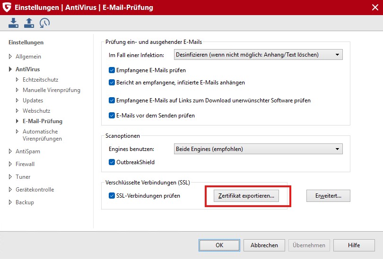Select AntiSpam in settings tree
Image resolution: width=383 pixels, height=259 pixels.
pos(28,151)
